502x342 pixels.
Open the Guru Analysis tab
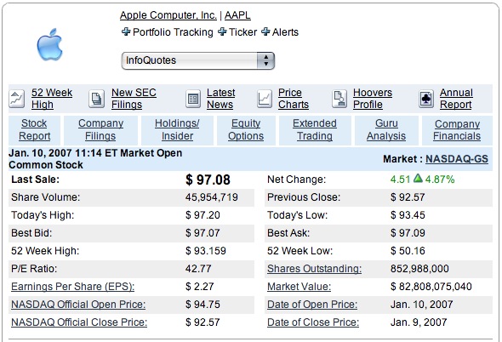pyautogui.click(x=386, y=129)
